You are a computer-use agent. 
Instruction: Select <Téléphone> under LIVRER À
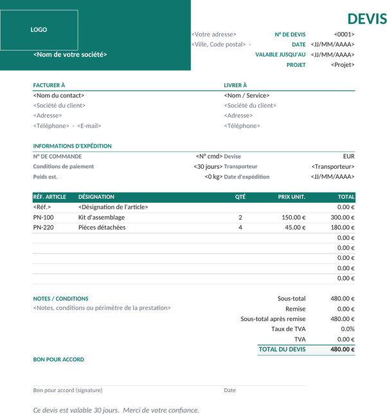pyautogui.click(x=242, y=126)
